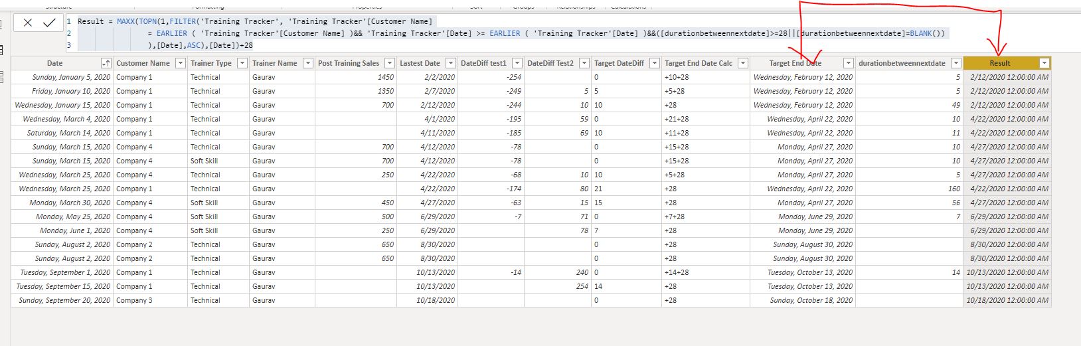Open the Post Training Sales filter dropdown
The height and width of the screenshot is (346, 1081).
point(390,63)
